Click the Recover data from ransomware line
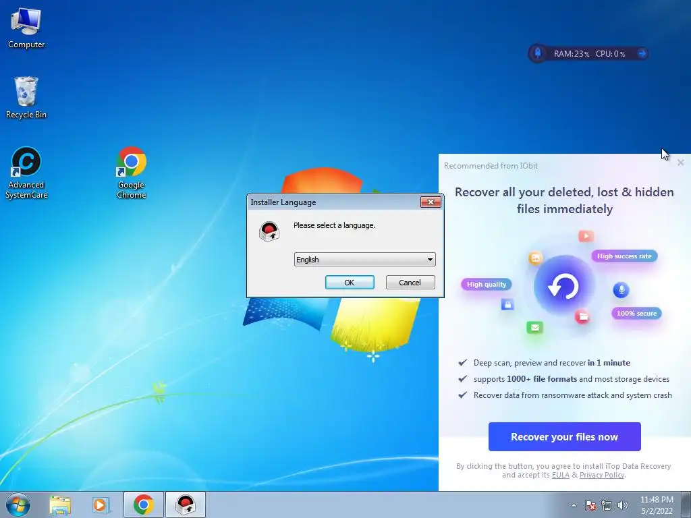Image resolution: width=691 pixels, height=518 pixels. click(x=572, y=395)
